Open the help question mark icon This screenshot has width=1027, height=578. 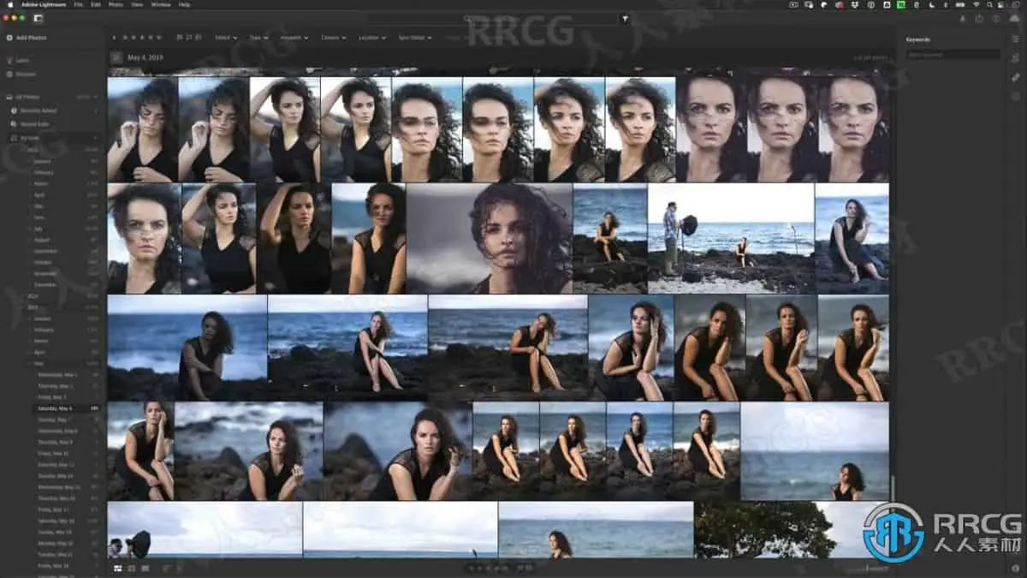[x=996, y=18]
